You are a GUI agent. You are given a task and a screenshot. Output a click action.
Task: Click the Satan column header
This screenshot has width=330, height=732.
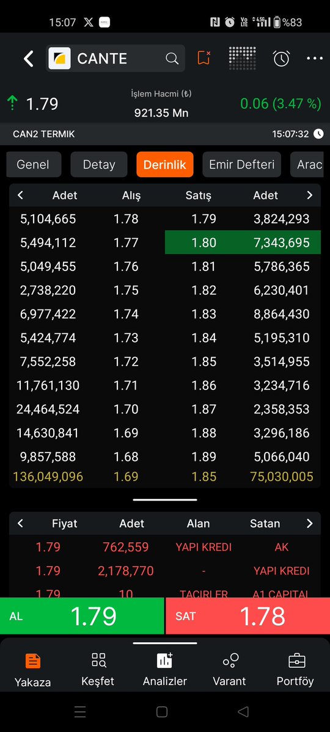[x=265, y=523]
